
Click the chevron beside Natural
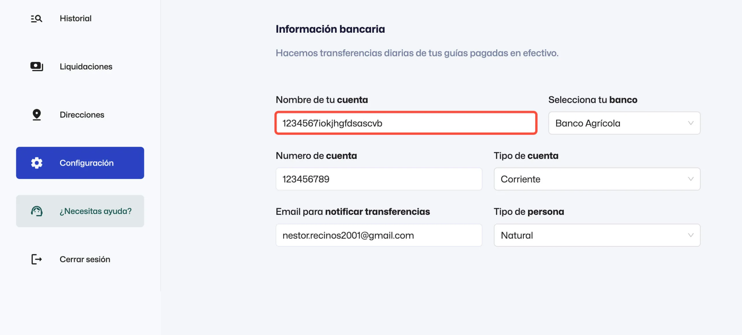[x=691, y=235]
